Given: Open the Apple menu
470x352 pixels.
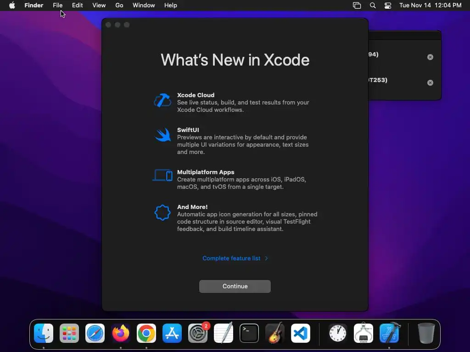Looking at the screenshot, I should [12, 5].
